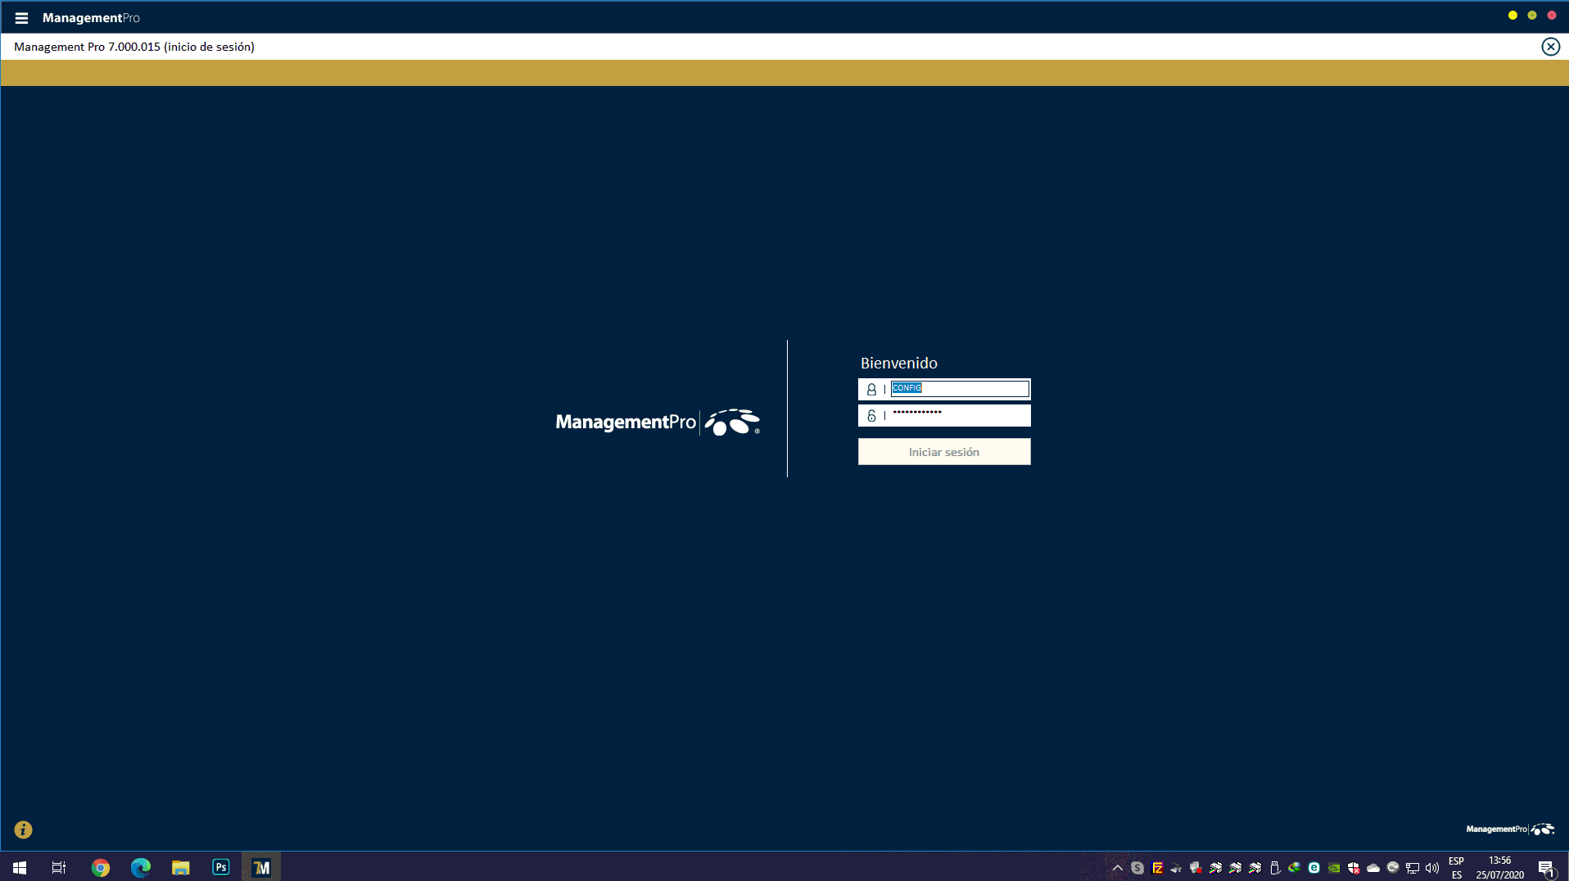The image size is (1569, 881).
Task: Click the central ManagementPro logo
Action: pyautogui.click(x=657, y=422)
